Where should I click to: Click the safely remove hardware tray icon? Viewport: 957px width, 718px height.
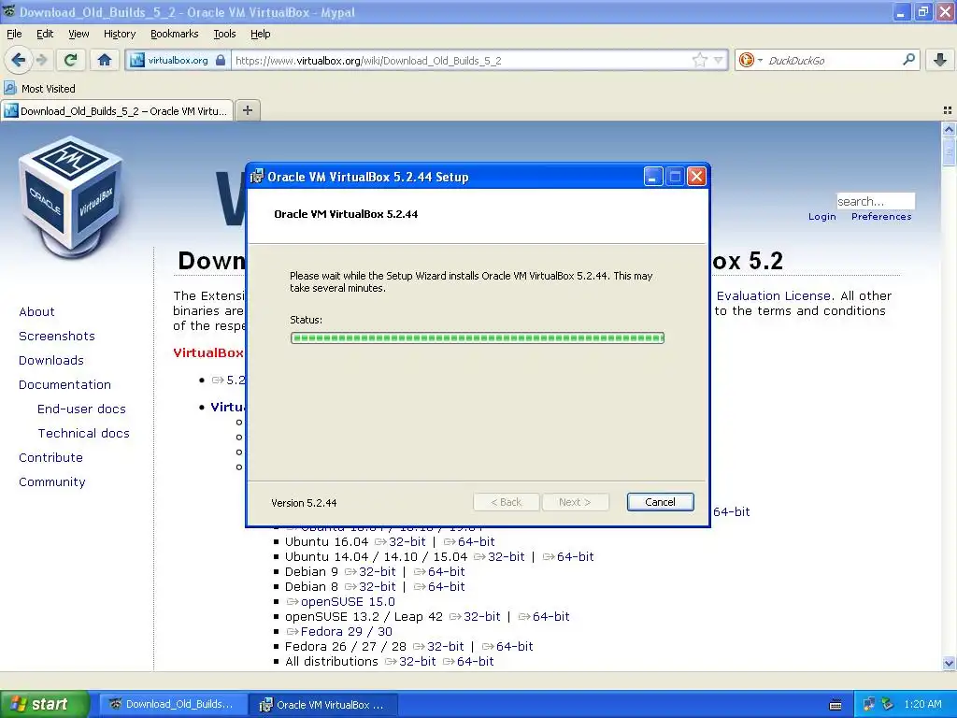point(887,704)
